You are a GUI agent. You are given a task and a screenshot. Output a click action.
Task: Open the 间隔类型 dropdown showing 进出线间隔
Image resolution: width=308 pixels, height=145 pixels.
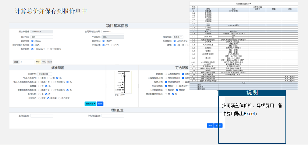45,74
